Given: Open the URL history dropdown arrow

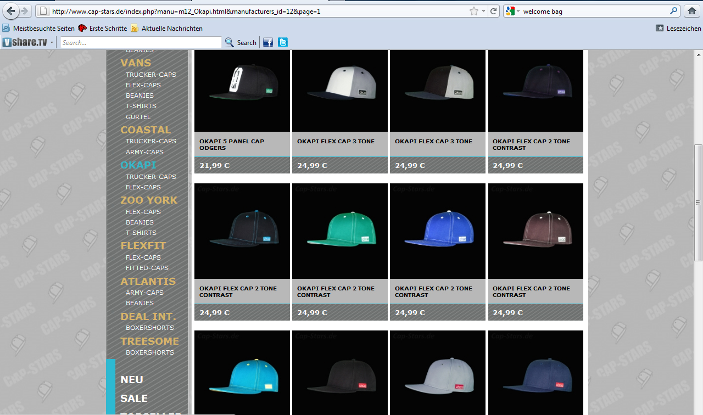Looking at the screenshot, I should click(483, 11).
